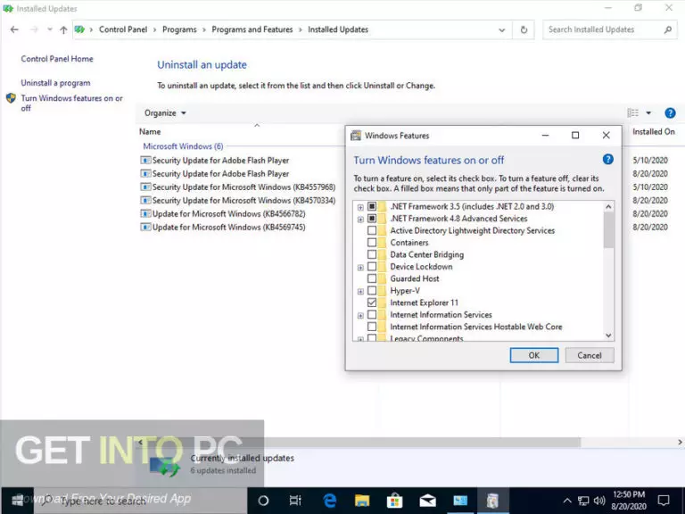Enable the Hyper-V checkbox

point(372,291)
